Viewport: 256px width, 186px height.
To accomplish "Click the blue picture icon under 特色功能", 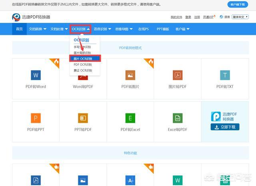I will tap(83, 180).
